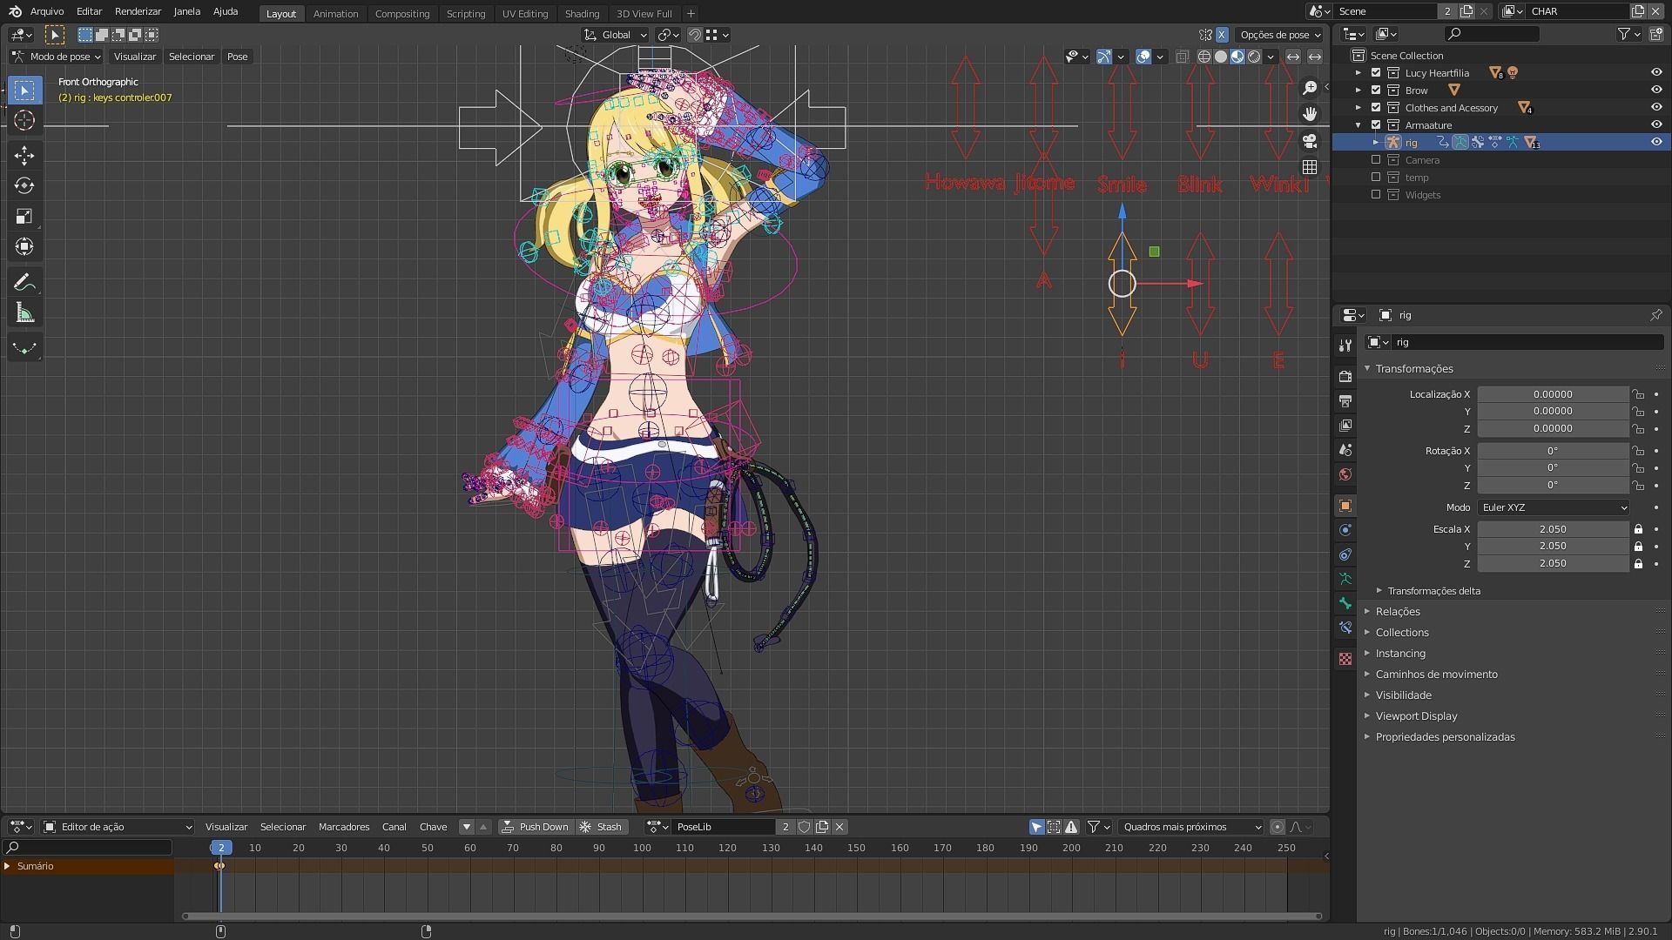Open the Editor de ação mode dropdown
The width and height of the screenshot is (1672, 940).
118,827
